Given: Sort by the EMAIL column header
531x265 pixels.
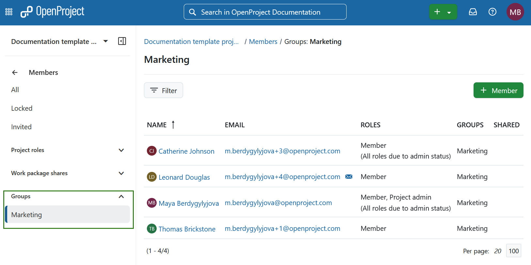Looking at the screenshot, I should click(x=235, y=125).
